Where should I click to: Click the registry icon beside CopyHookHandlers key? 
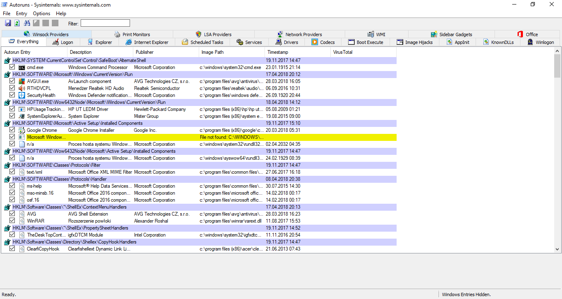pyautogui.click(x=7, y=242)
